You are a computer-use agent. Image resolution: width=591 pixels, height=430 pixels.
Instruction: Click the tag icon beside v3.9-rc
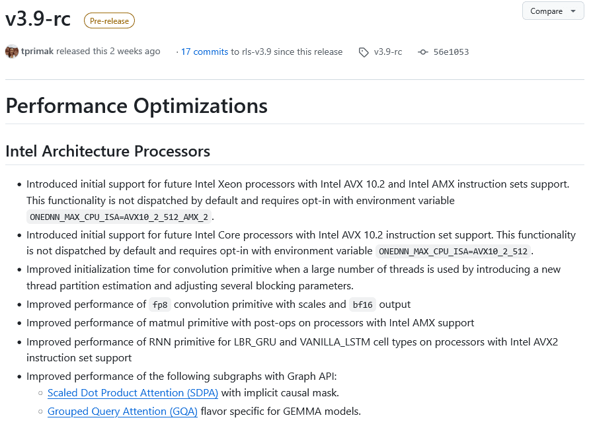(364, 52)
